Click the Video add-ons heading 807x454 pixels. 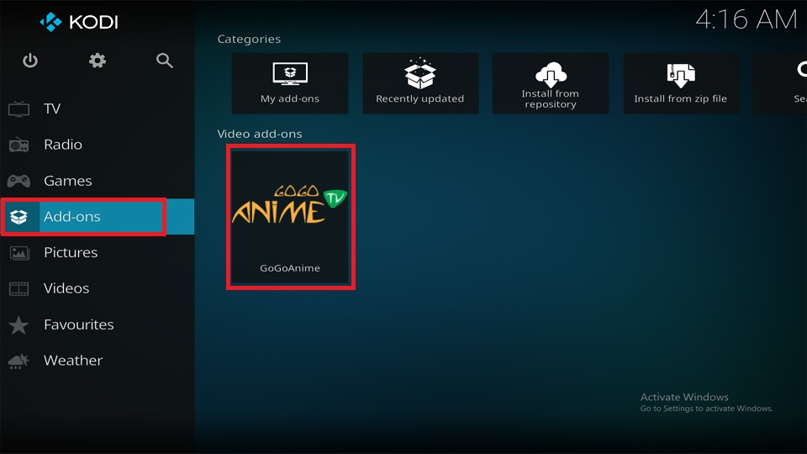tap(260, 134)
